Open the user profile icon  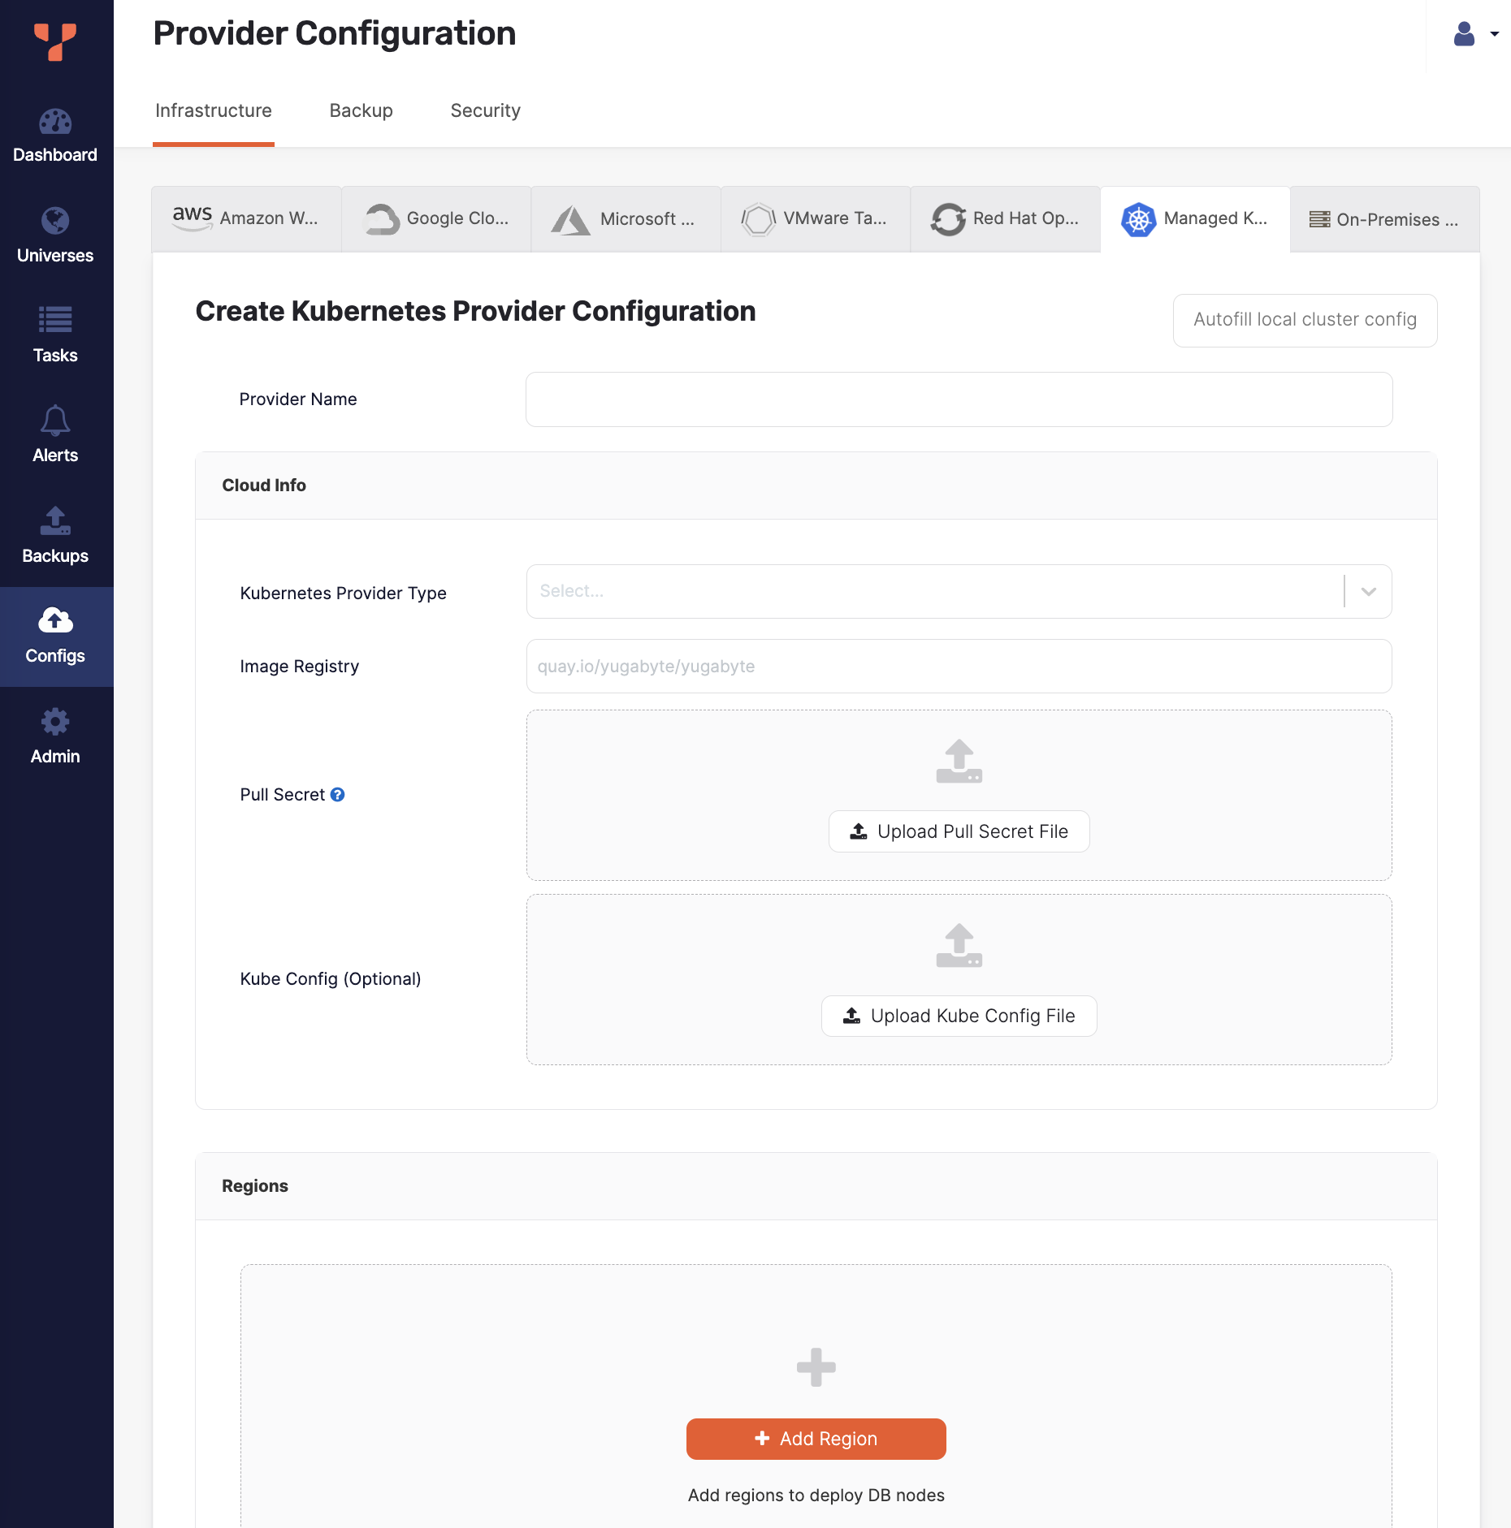click(1463, 34)
